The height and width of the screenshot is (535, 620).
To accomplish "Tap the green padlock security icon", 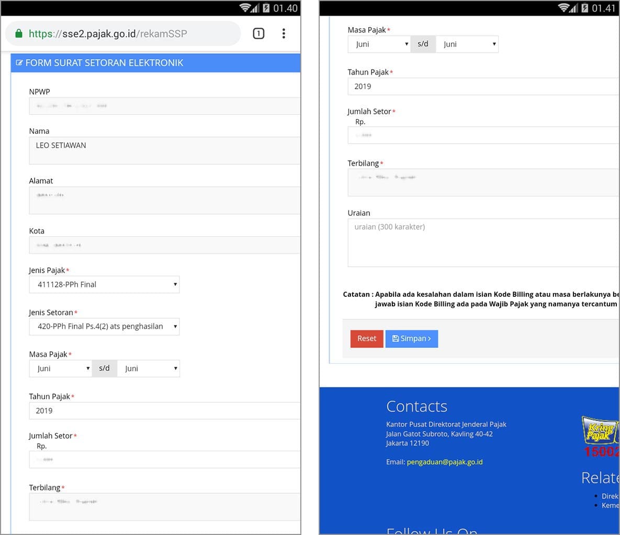I will click(19, 33).
